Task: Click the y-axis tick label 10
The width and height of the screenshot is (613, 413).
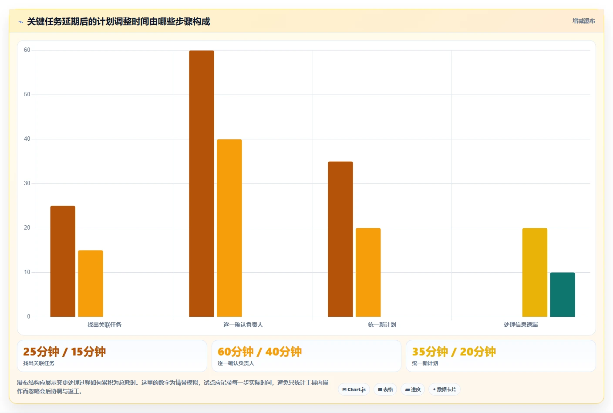Action: pos(27,272)
